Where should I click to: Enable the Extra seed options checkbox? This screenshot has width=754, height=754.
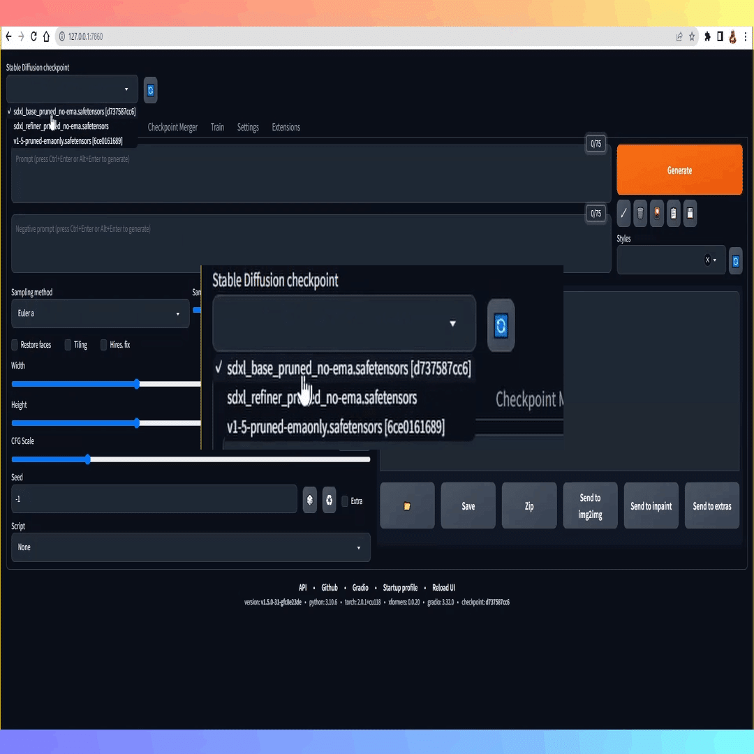coord(344,501)
